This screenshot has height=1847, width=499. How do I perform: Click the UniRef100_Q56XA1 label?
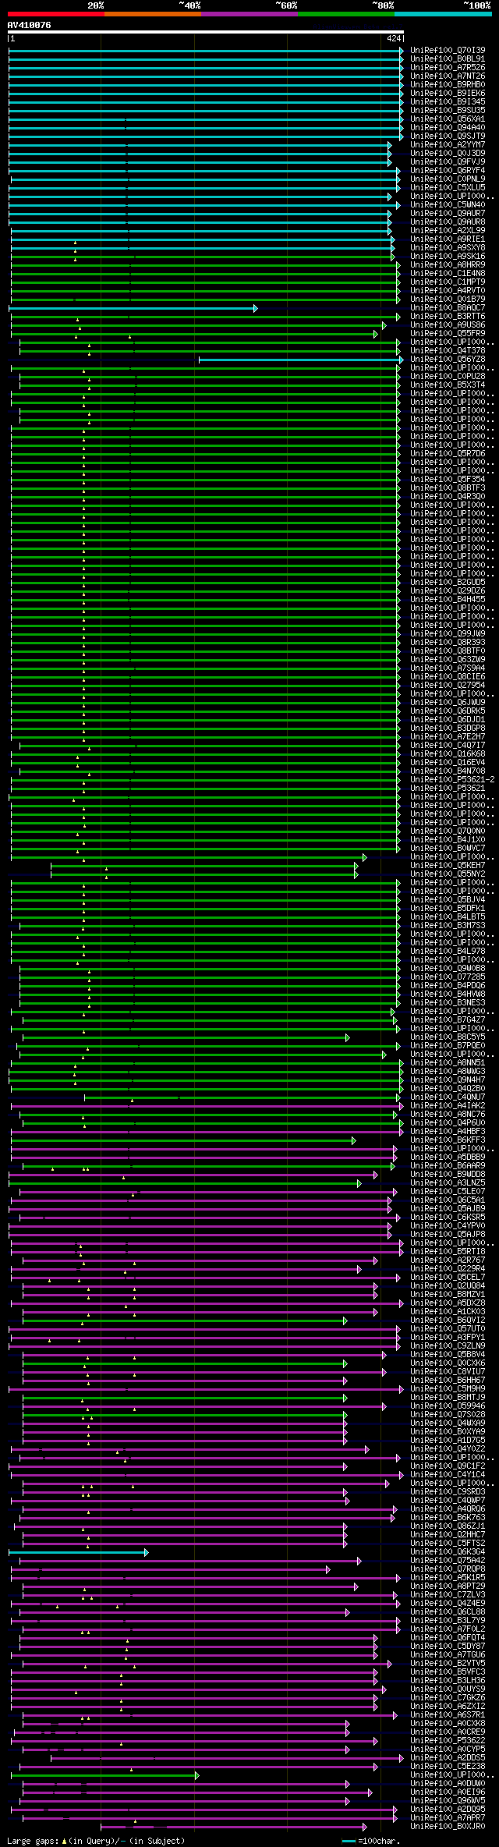point(448,119)
